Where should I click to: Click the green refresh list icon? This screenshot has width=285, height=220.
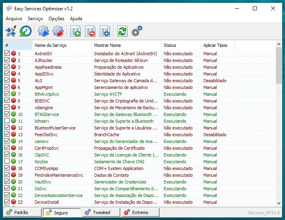point(122,31)
